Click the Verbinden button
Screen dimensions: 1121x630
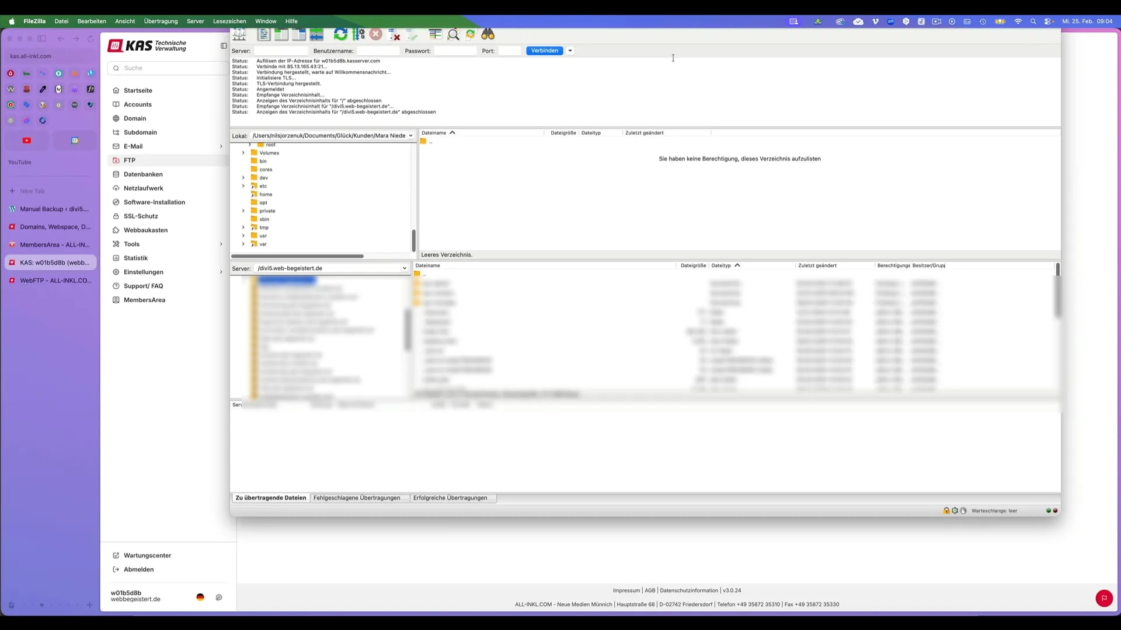click(544, 51)
